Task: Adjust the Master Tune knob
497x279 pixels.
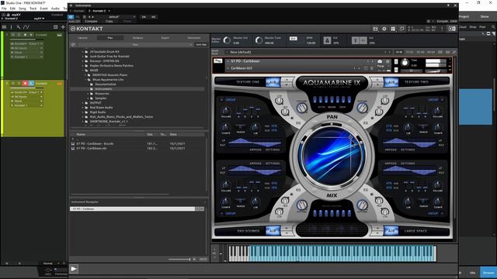Action: (259, 40)
